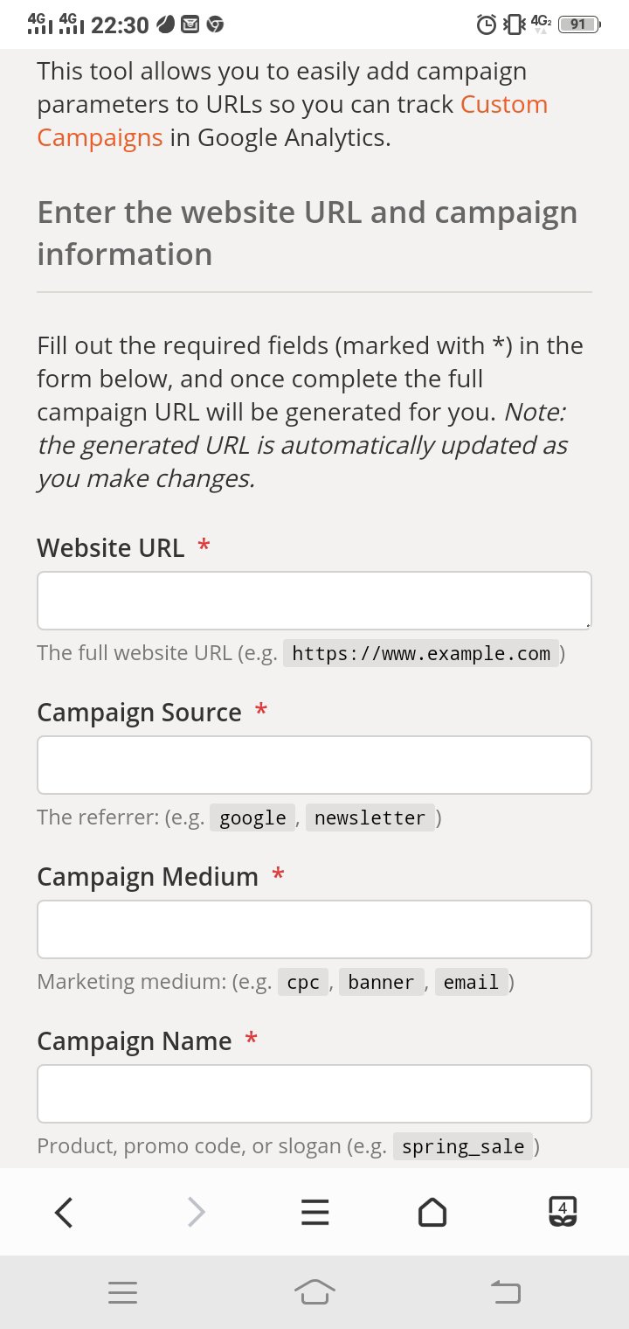Image resolution: width=629 pixels, height=1329 pixels.
Task: Open the Custom Campaigns link
Action: (x=502, y=104)
